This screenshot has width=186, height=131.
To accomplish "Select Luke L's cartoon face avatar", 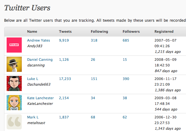I will click(14, 83).
